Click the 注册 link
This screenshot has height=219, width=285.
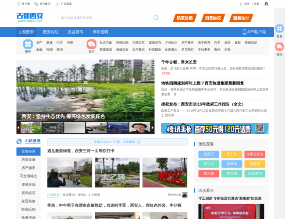(x=256, y=4)
